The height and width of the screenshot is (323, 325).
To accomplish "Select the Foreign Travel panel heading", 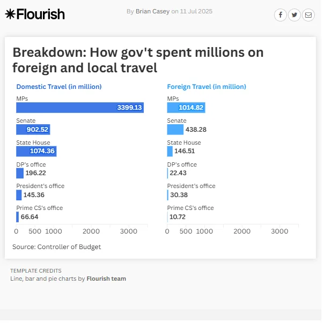I will 206,87.
